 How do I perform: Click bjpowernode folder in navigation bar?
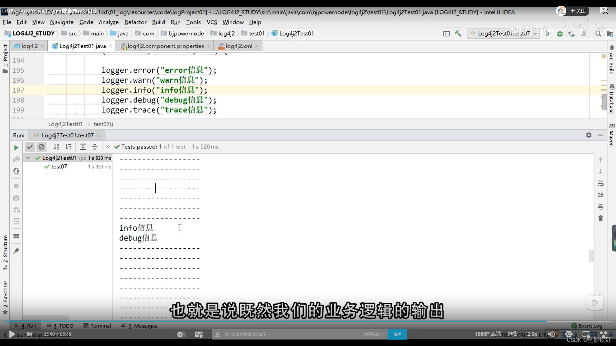pos(183,33)
